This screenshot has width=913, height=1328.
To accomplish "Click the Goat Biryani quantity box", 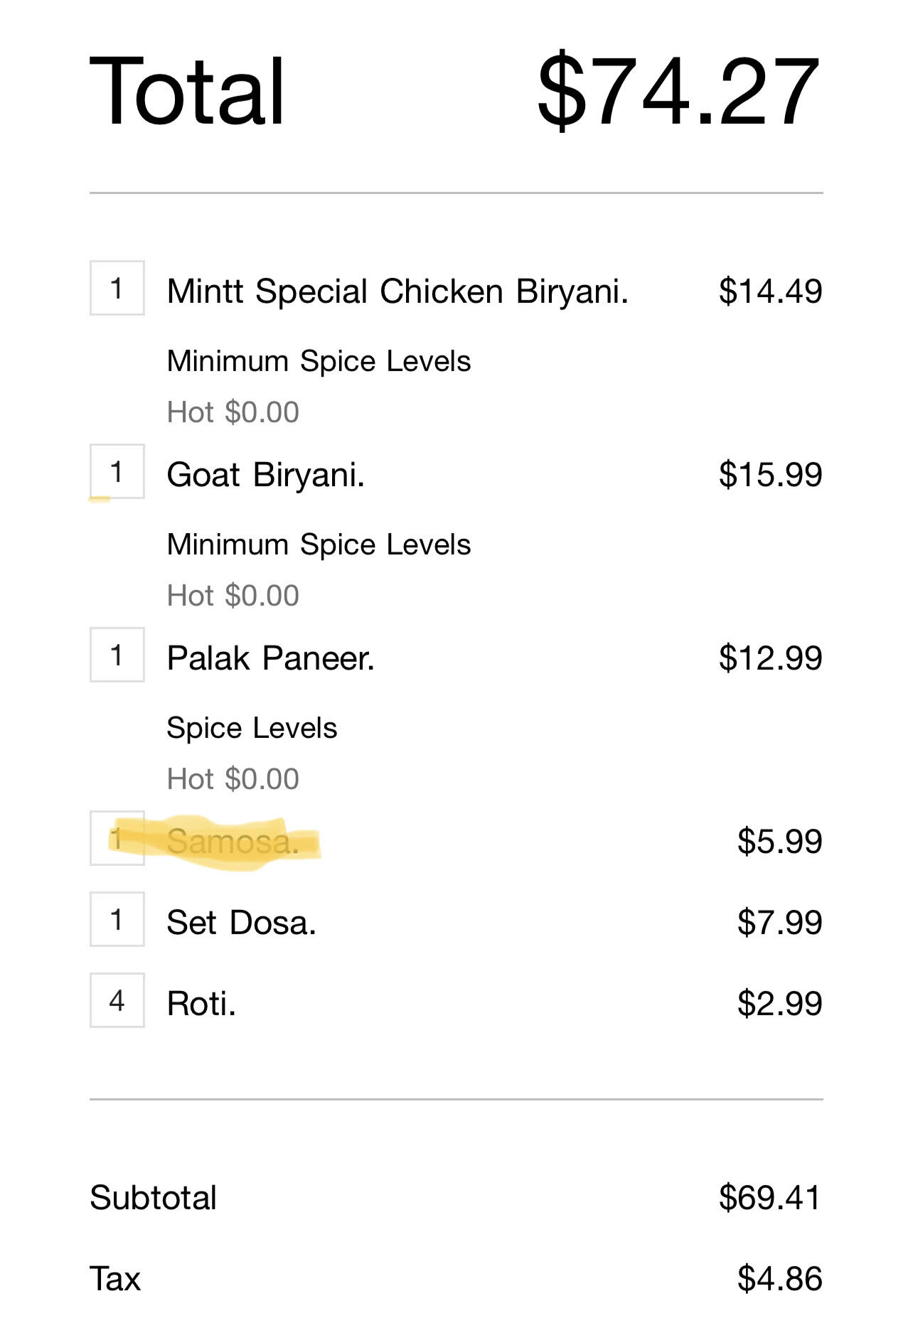I will click(117, 472).
